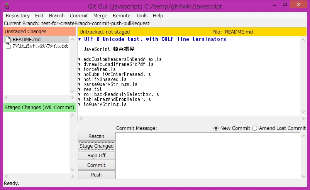Viewport: 310px width, 190px height.
Task: Open the Merge menu
Action: [100, 15]
